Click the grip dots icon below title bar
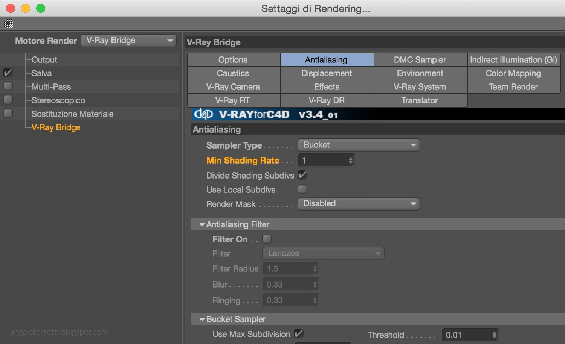Viewport: 565px width, 344px height. [x=8, y=23]
